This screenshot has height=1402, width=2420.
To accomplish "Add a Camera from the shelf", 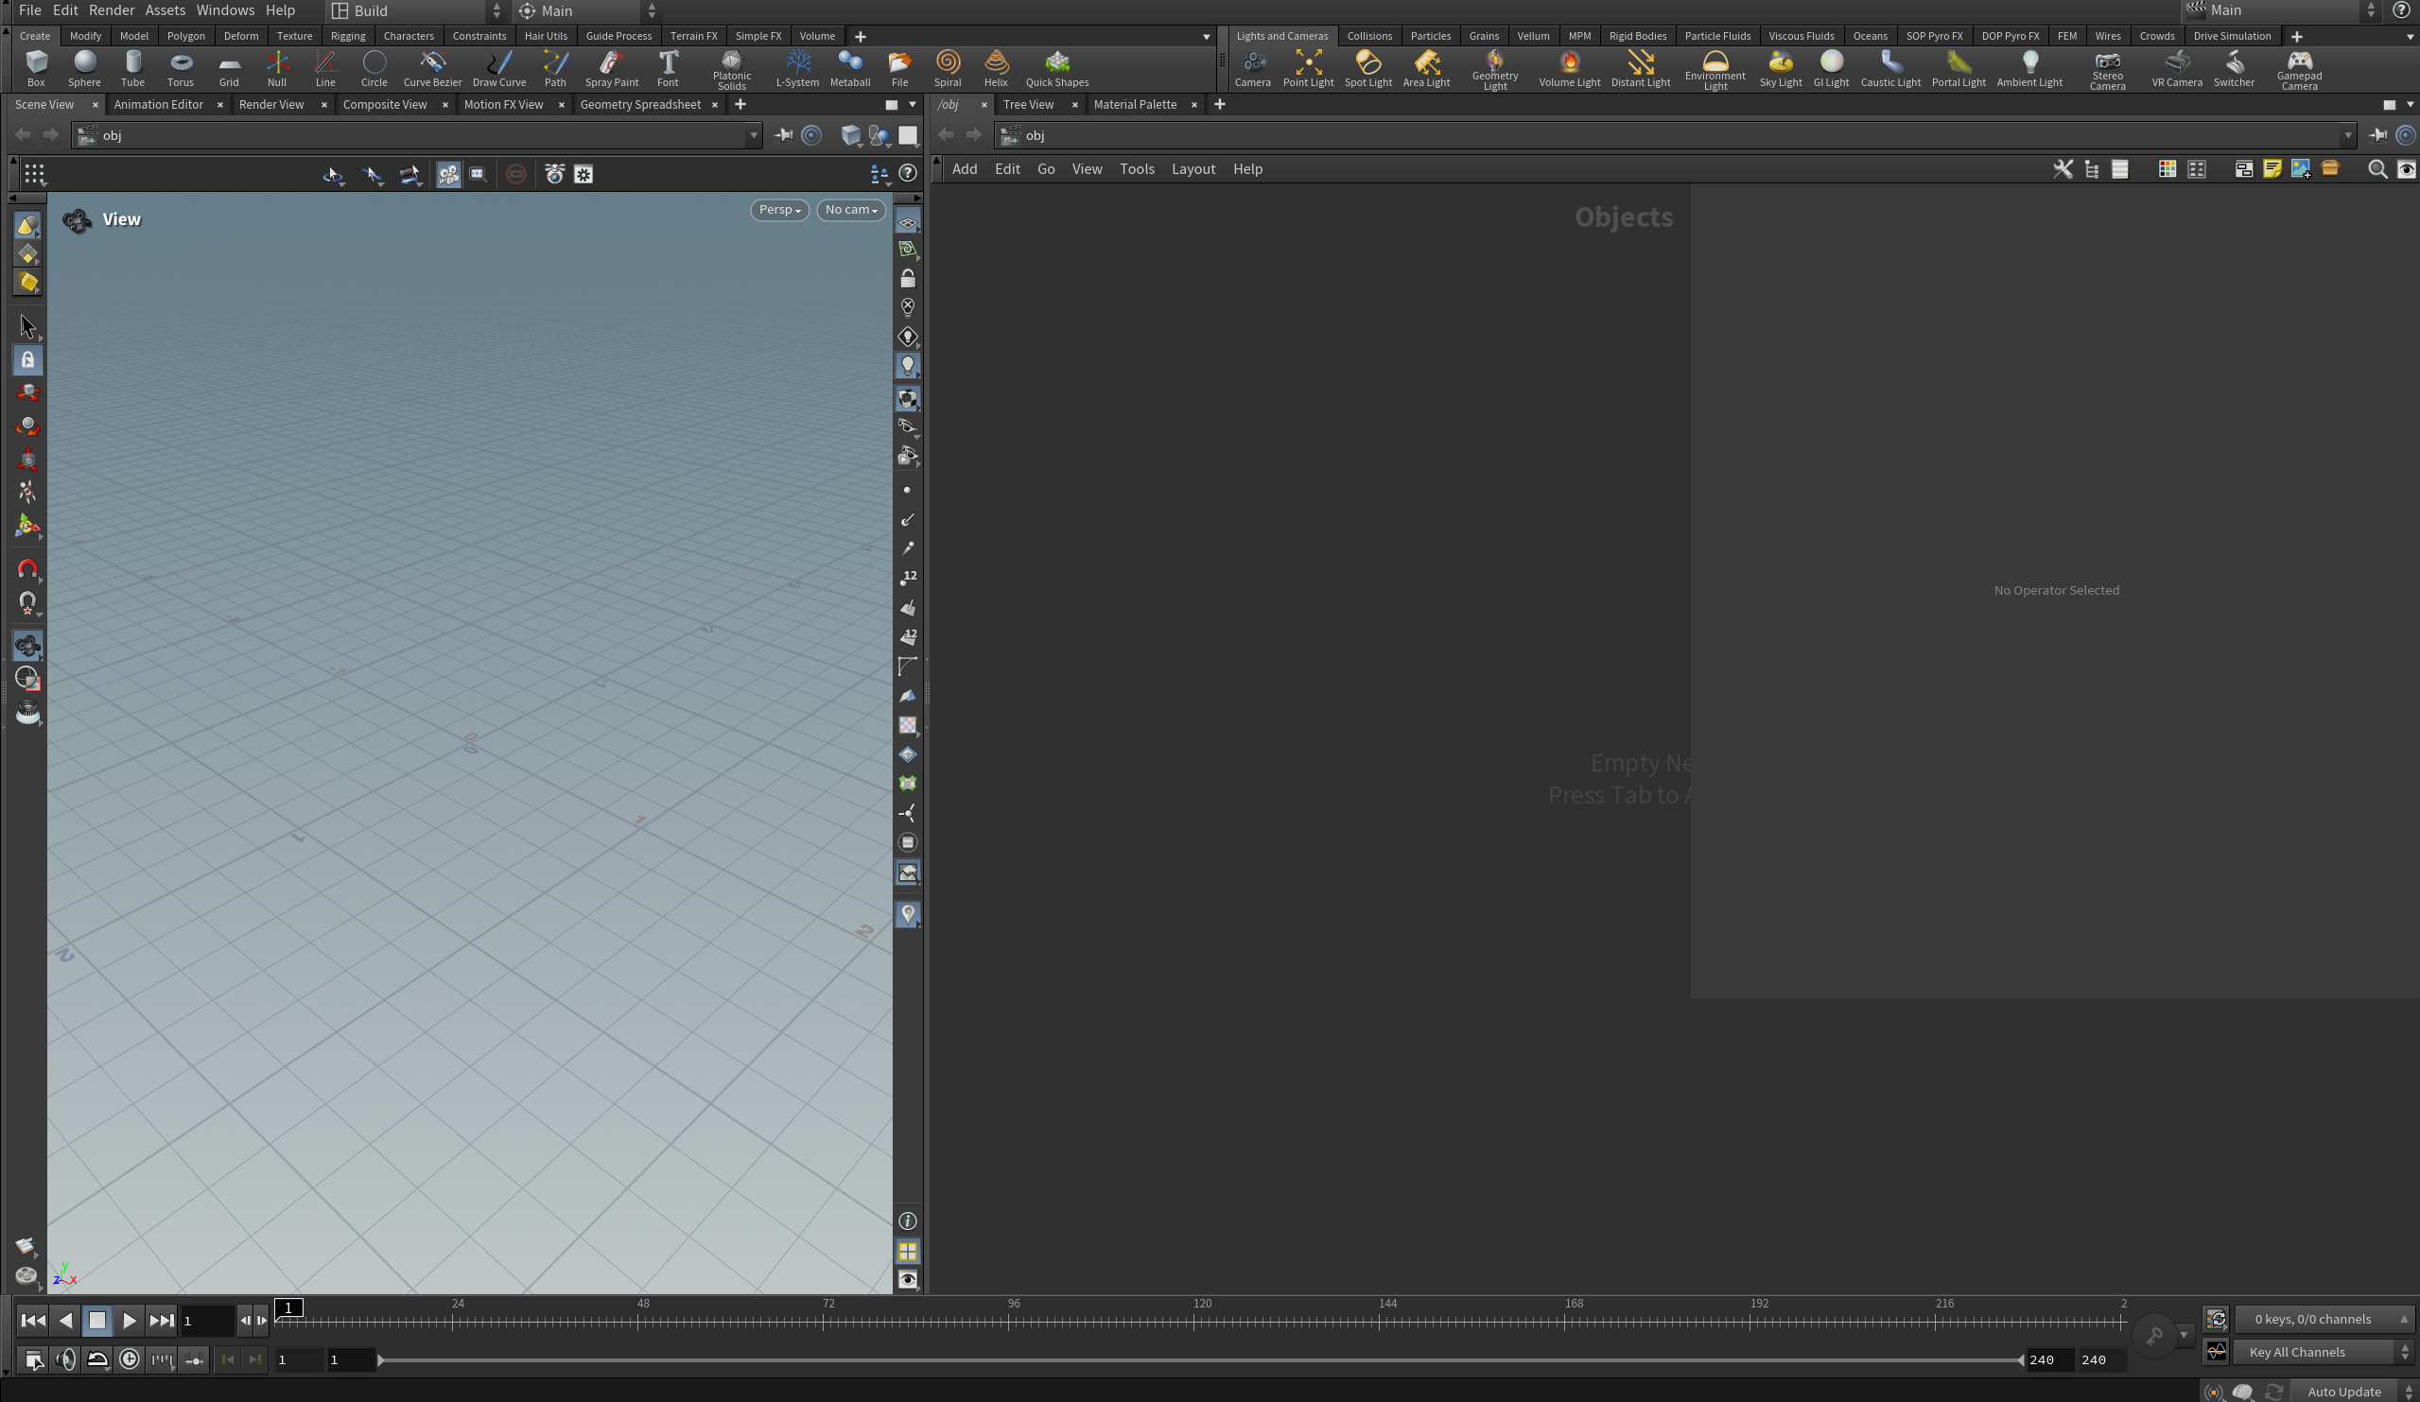I will (1252, 68).
